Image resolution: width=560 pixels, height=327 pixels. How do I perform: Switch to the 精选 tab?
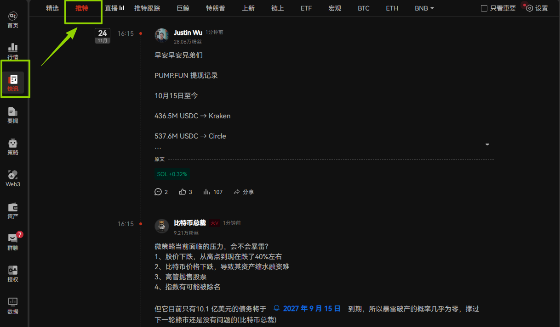(52, 8)
